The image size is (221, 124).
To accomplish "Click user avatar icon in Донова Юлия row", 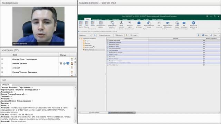I will [72, 59].
